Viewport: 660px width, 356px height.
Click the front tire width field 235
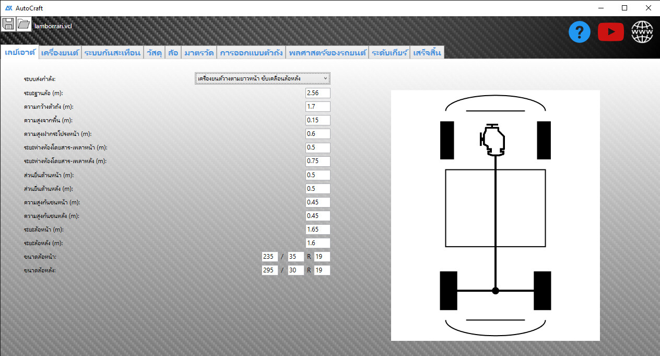(x=269, y=257)
